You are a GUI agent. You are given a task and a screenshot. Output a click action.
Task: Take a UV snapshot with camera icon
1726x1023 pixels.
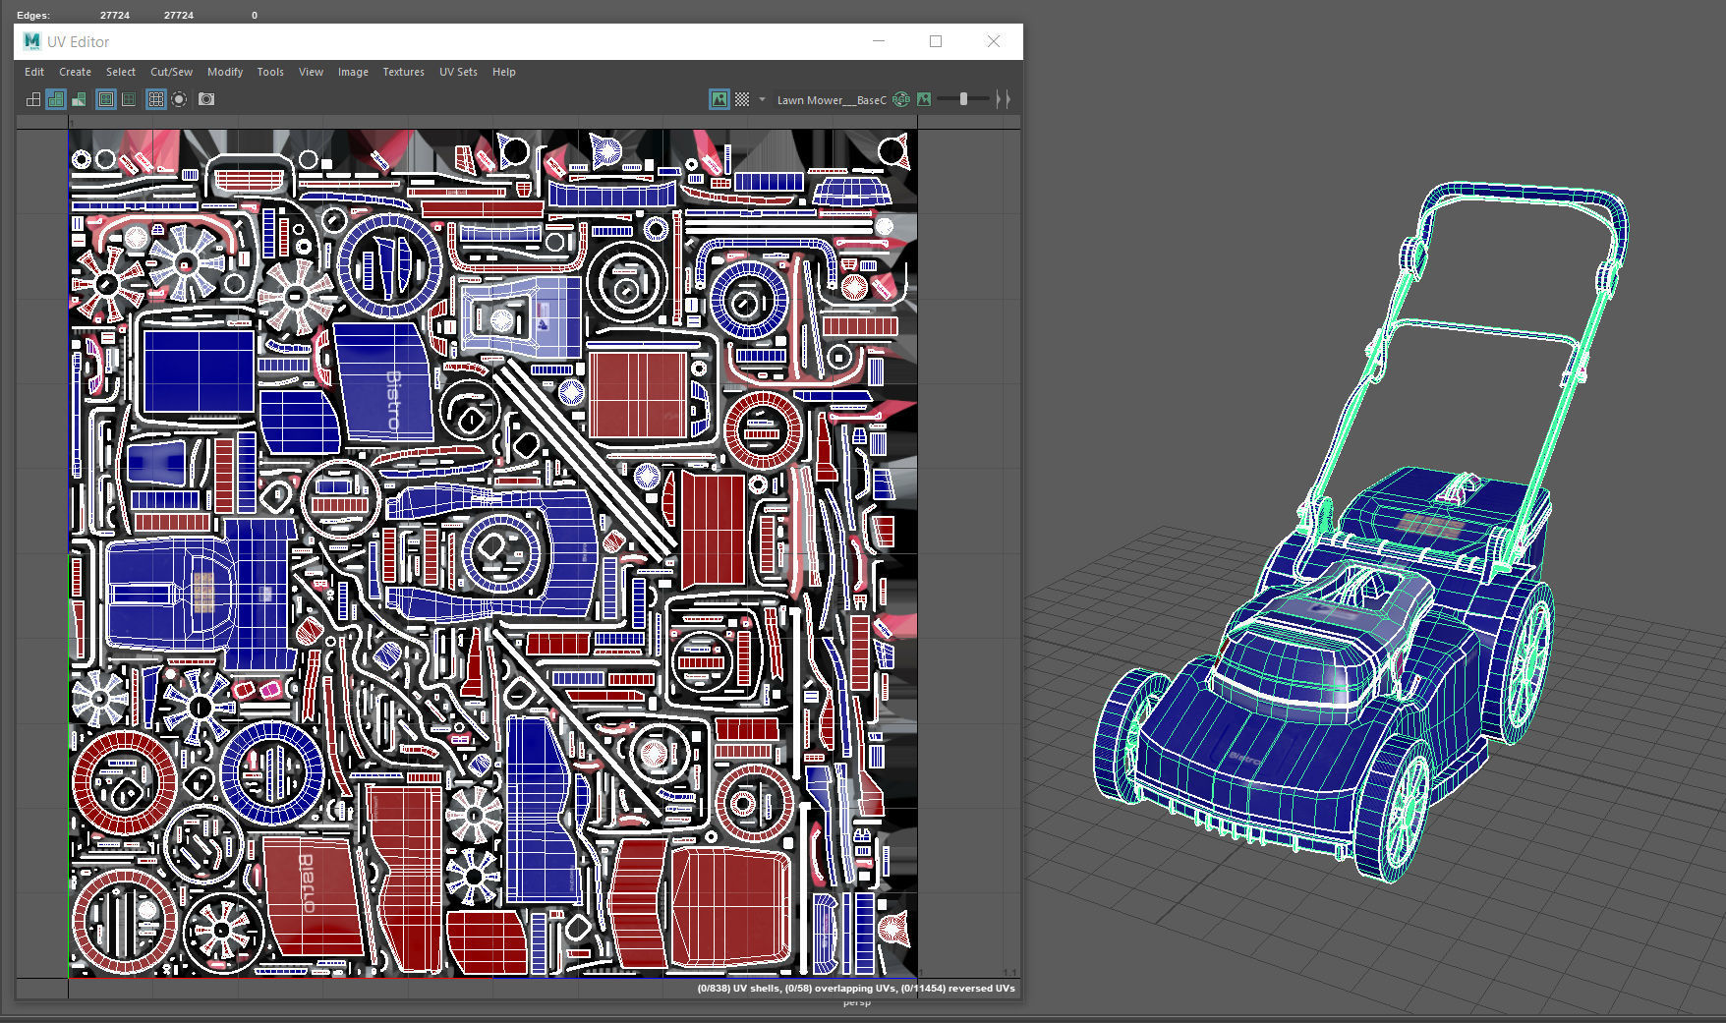coord(206,99)
